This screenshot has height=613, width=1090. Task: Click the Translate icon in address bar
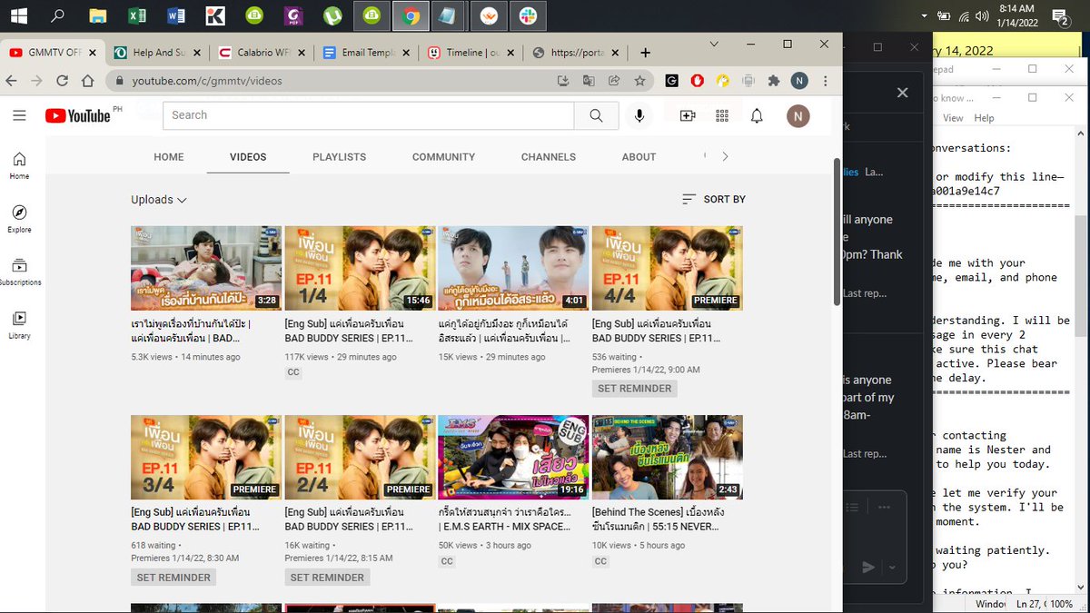(x=589, y=81)
